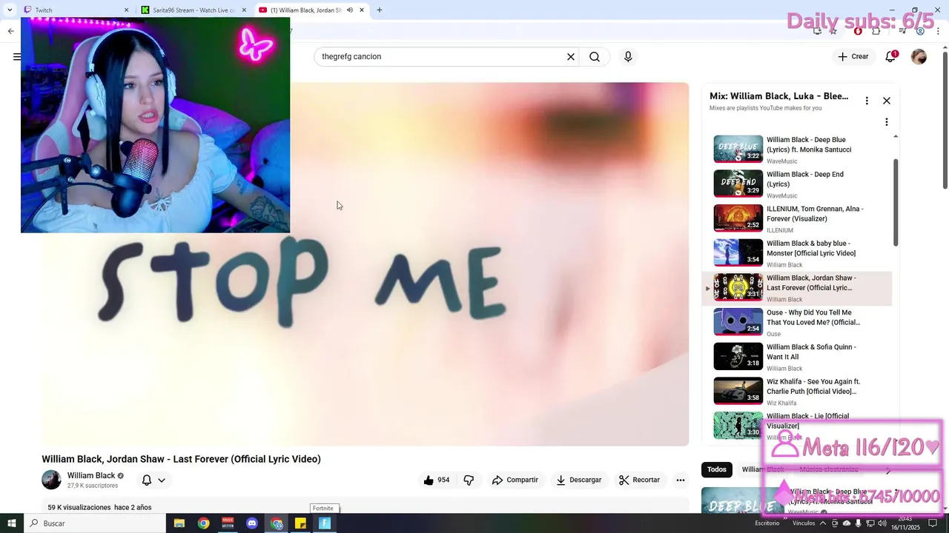Mute the YouTube tab audio icon

[x=350, y=10]
